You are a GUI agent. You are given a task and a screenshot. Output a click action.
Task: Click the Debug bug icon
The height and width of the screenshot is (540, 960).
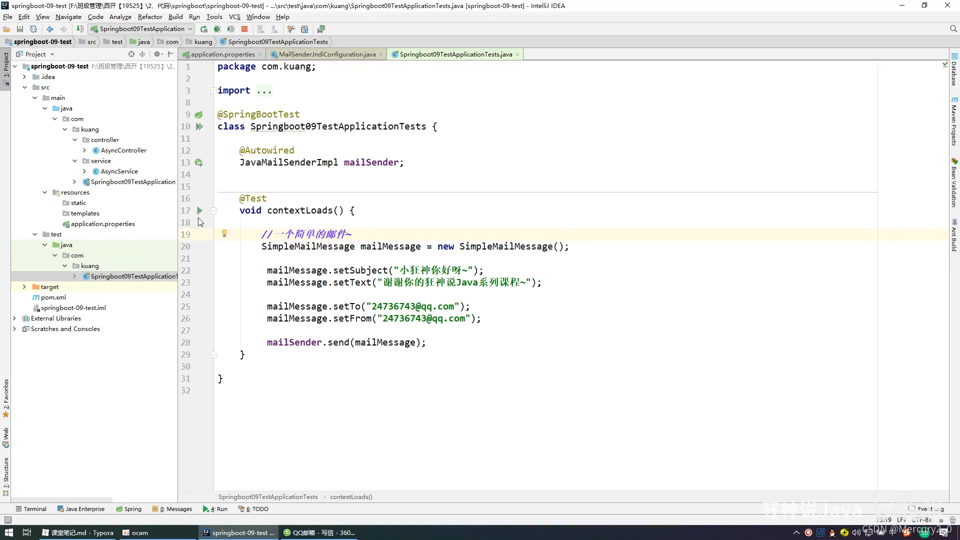217,29
